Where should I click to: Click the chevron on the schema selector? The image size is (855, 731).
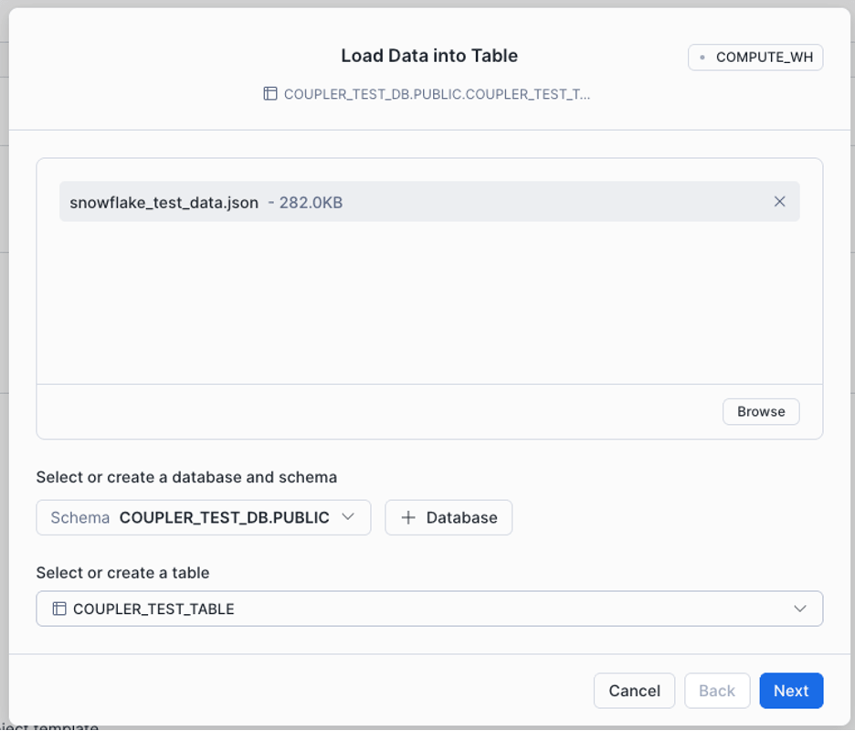(x=348, y=517)
